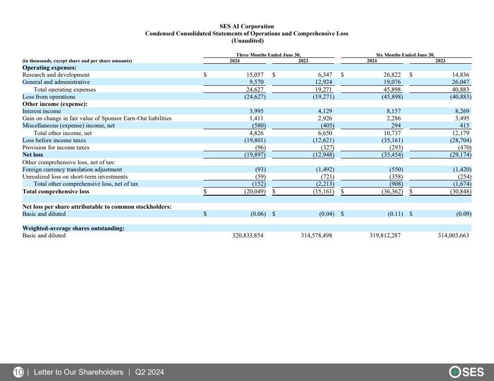The width and height of the screenshot is (494, 381).
Task: Click the 'Six Months Ended June 30,' column header
Action: tap(405, 55)
